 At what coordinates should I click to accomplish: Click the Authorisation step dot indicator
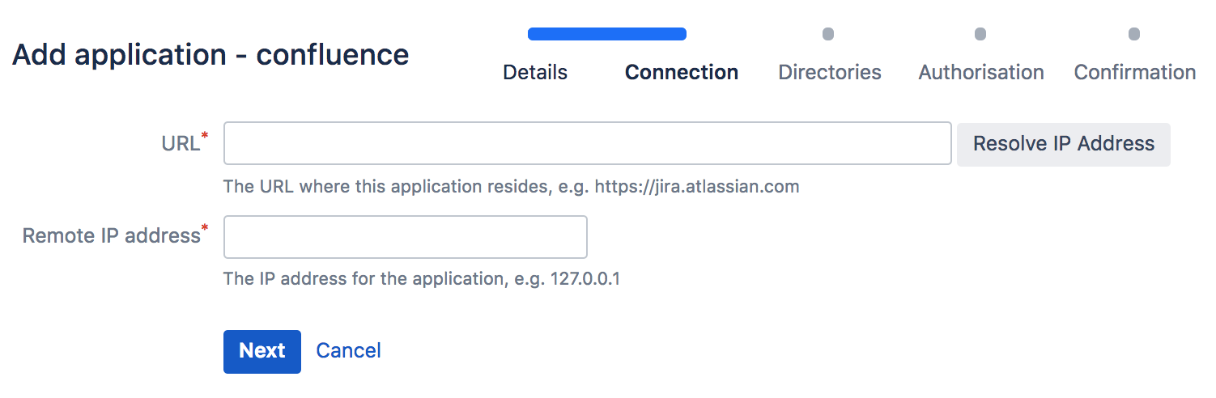pos(980,34)
